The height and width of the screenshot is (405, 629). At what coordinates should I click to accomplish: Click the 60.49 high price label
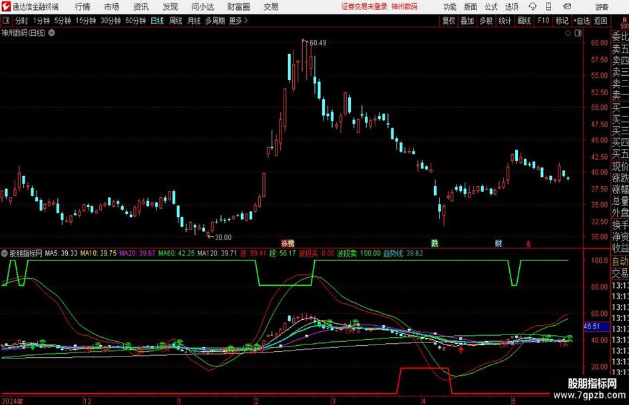317,43
